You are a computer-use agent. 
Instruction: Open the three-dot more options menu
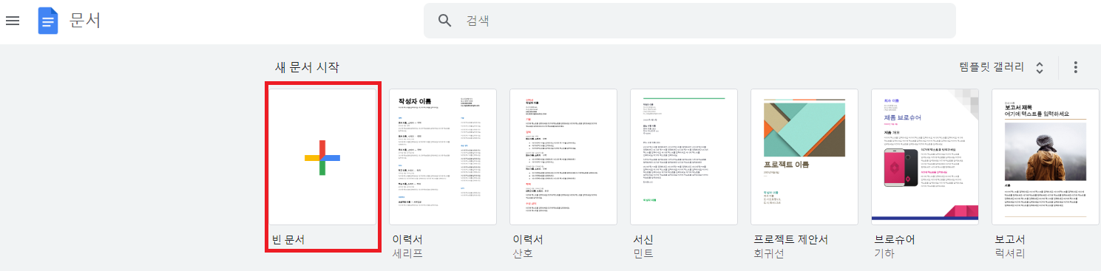tap(1075, 67)
